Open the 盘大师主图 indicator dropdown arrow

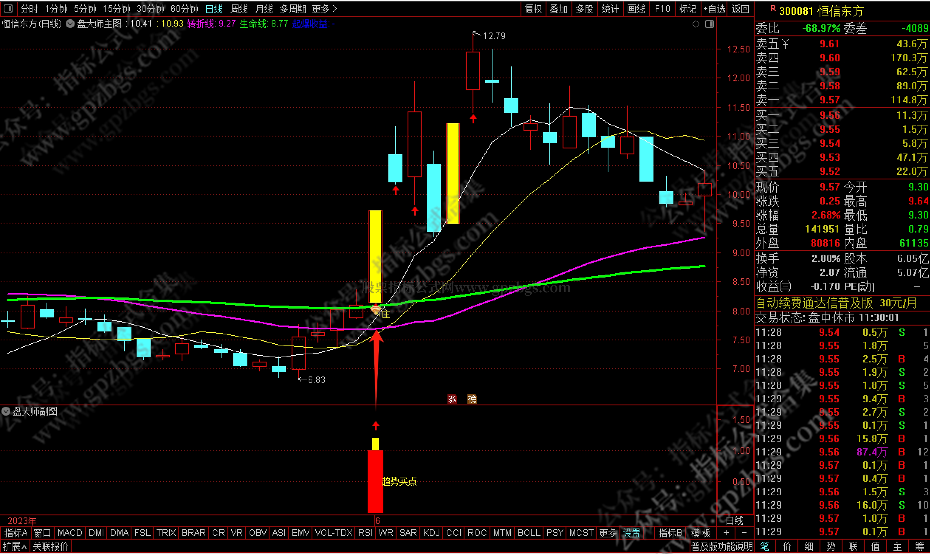70,24
